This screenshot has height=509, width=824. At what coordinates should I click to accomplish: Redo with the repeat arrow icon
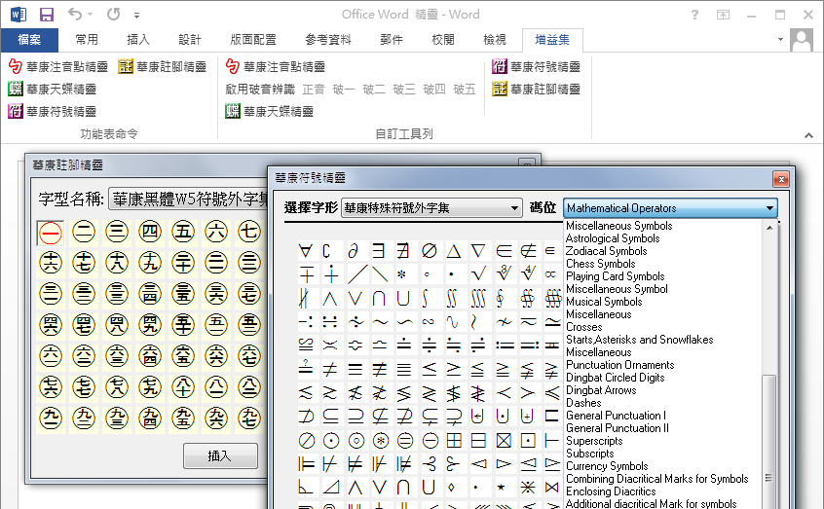click(114, 15)
